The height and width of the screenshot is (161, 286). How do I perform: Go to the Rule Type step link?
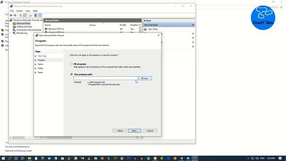click(42, 56)
